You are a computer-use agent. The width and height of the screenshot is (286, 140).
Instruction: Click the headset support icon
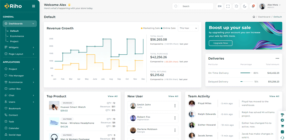pos(282,137)
